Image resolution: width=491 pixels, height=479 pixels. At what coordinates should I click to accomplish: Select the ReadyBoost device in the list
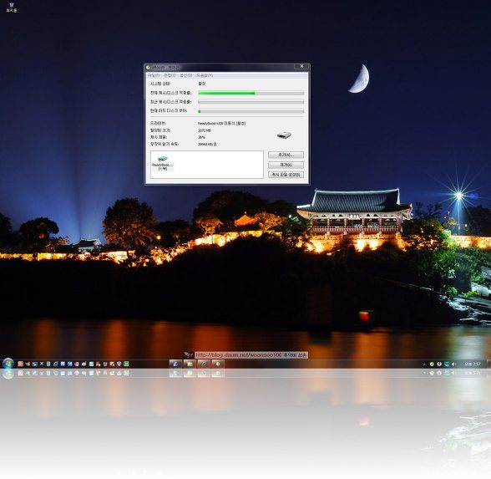pos(162,163)
